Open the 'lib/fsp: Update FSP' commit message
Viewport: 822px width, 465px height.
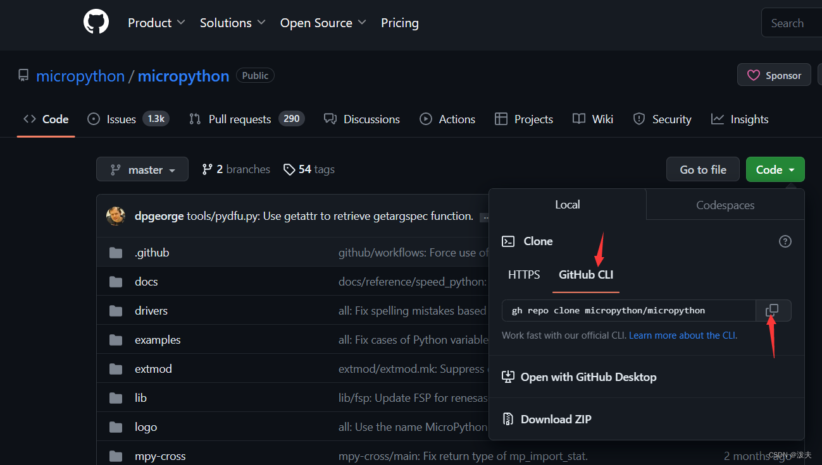pyautogui.click(x=413, y=398)
